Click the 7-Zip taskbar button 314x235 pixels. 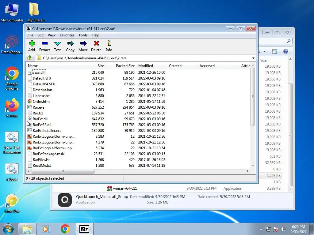tap(84, 229)
